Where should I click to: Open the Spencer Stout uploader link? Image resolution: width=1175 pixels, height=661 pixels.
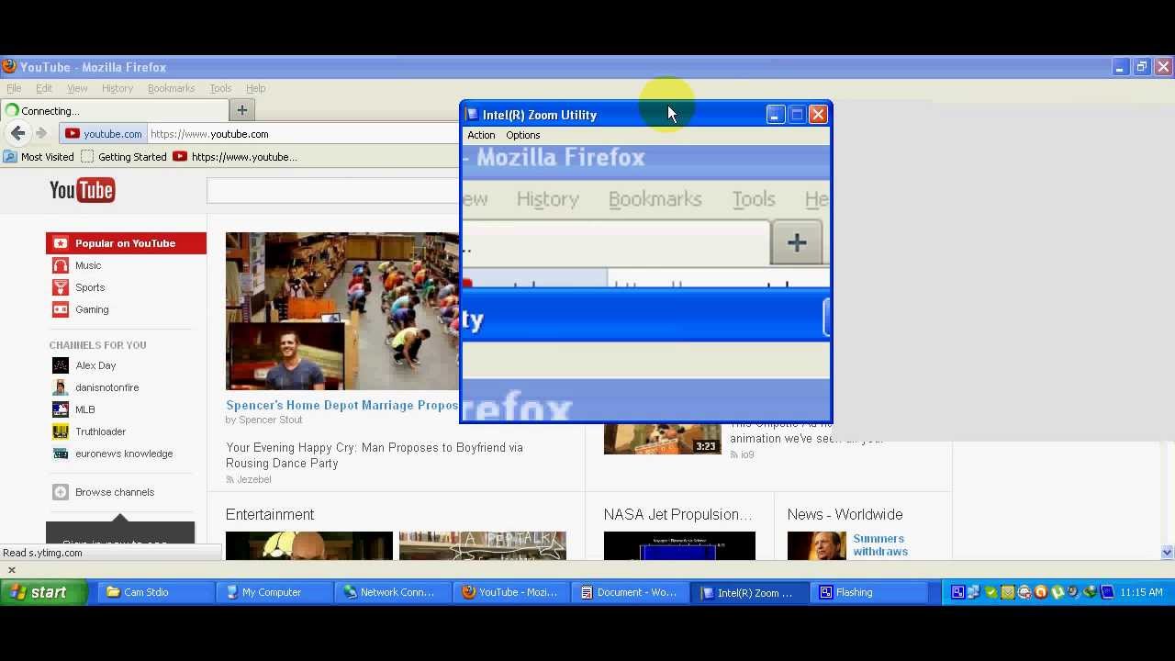(270, 420)
